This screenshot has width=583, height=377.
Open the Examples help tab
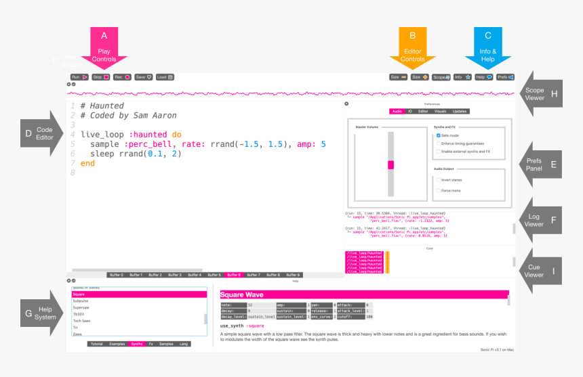coord(117,344)
